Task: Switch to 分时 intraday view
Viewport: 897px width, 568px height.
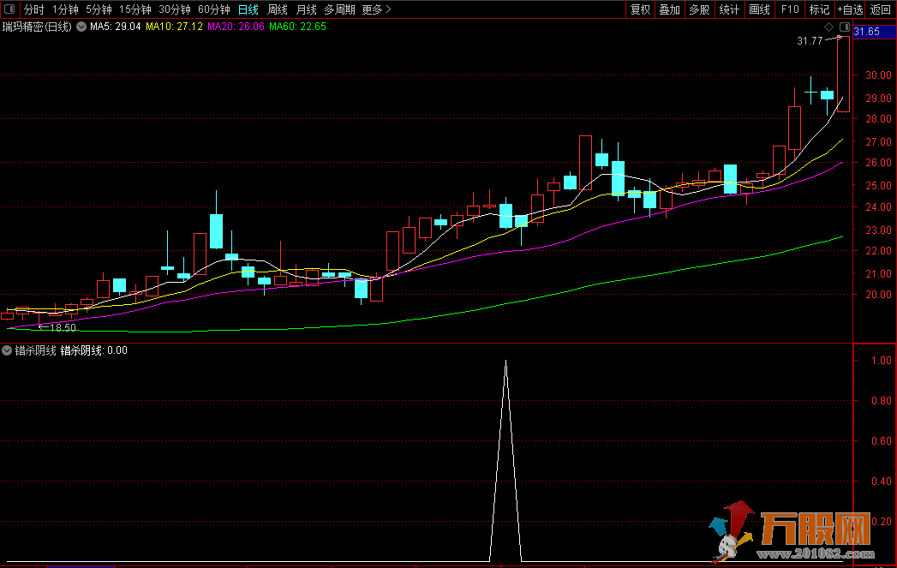Action: coord(33,9)
